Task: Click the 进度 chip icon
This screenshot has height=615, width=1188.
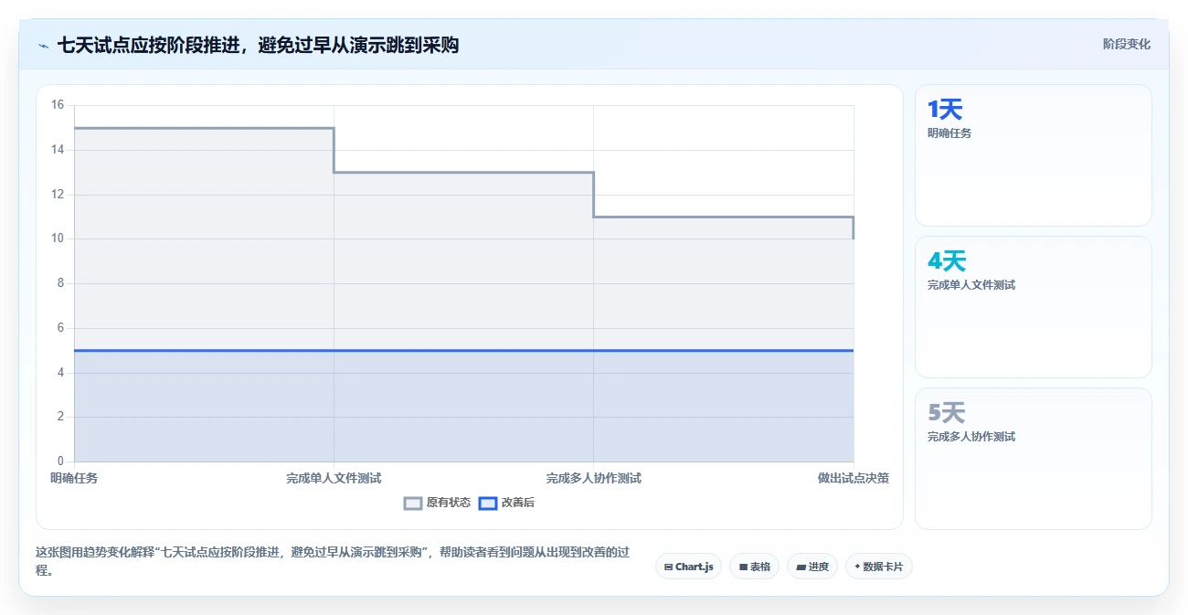Action: click(801, 567)
